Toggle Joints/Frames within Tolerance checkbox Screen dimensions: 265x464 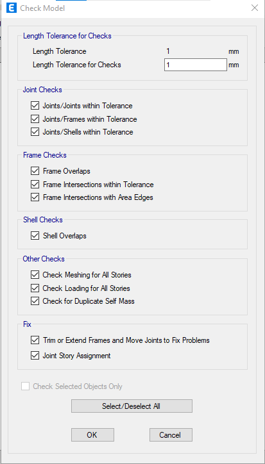tap(35, 119)
